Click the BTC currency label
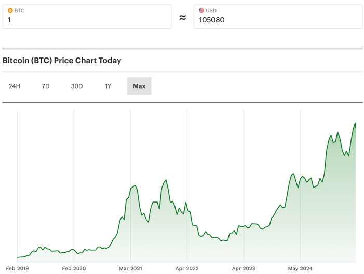This screenshot has height=274, width=364. tap(20, 11)
